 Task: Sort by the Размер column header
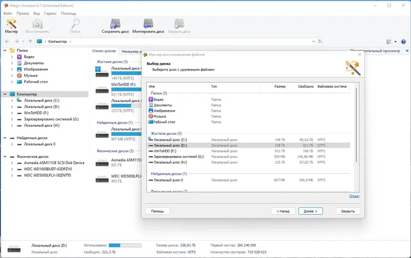coord(273,86)
